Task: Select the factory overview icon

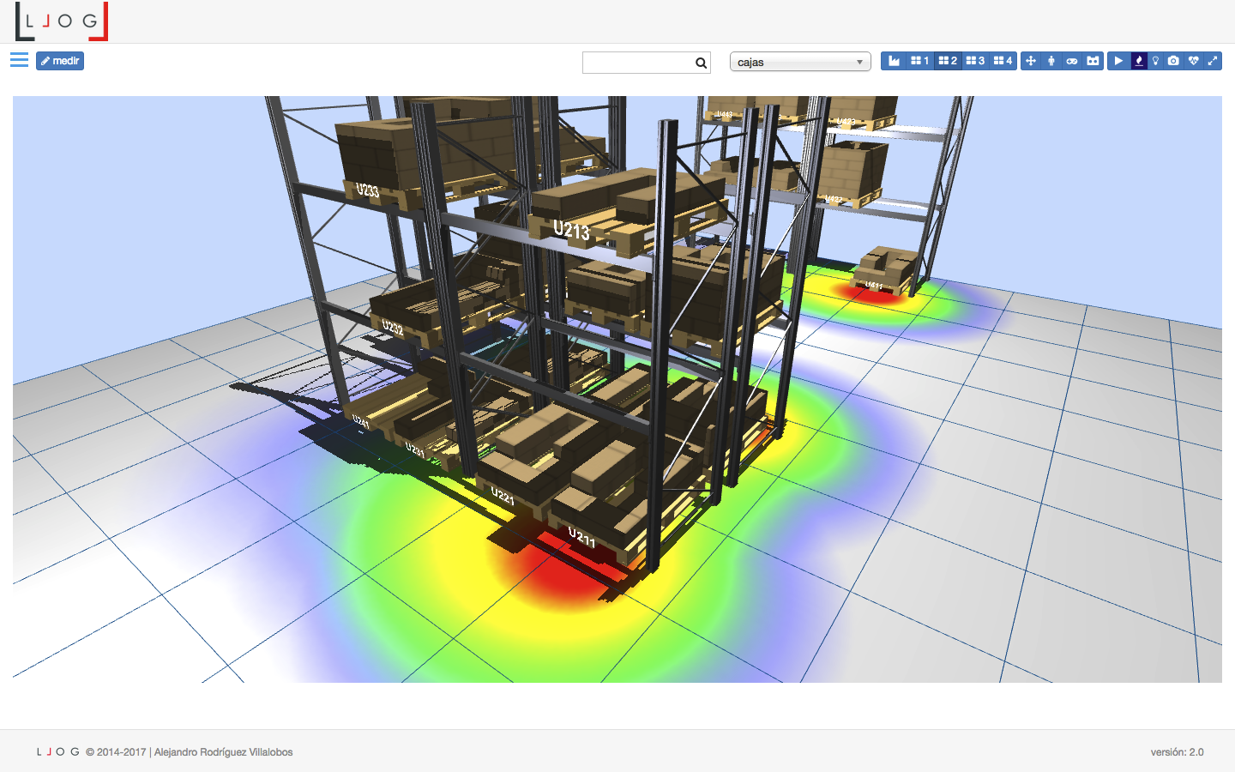Action: pos(894,61)
